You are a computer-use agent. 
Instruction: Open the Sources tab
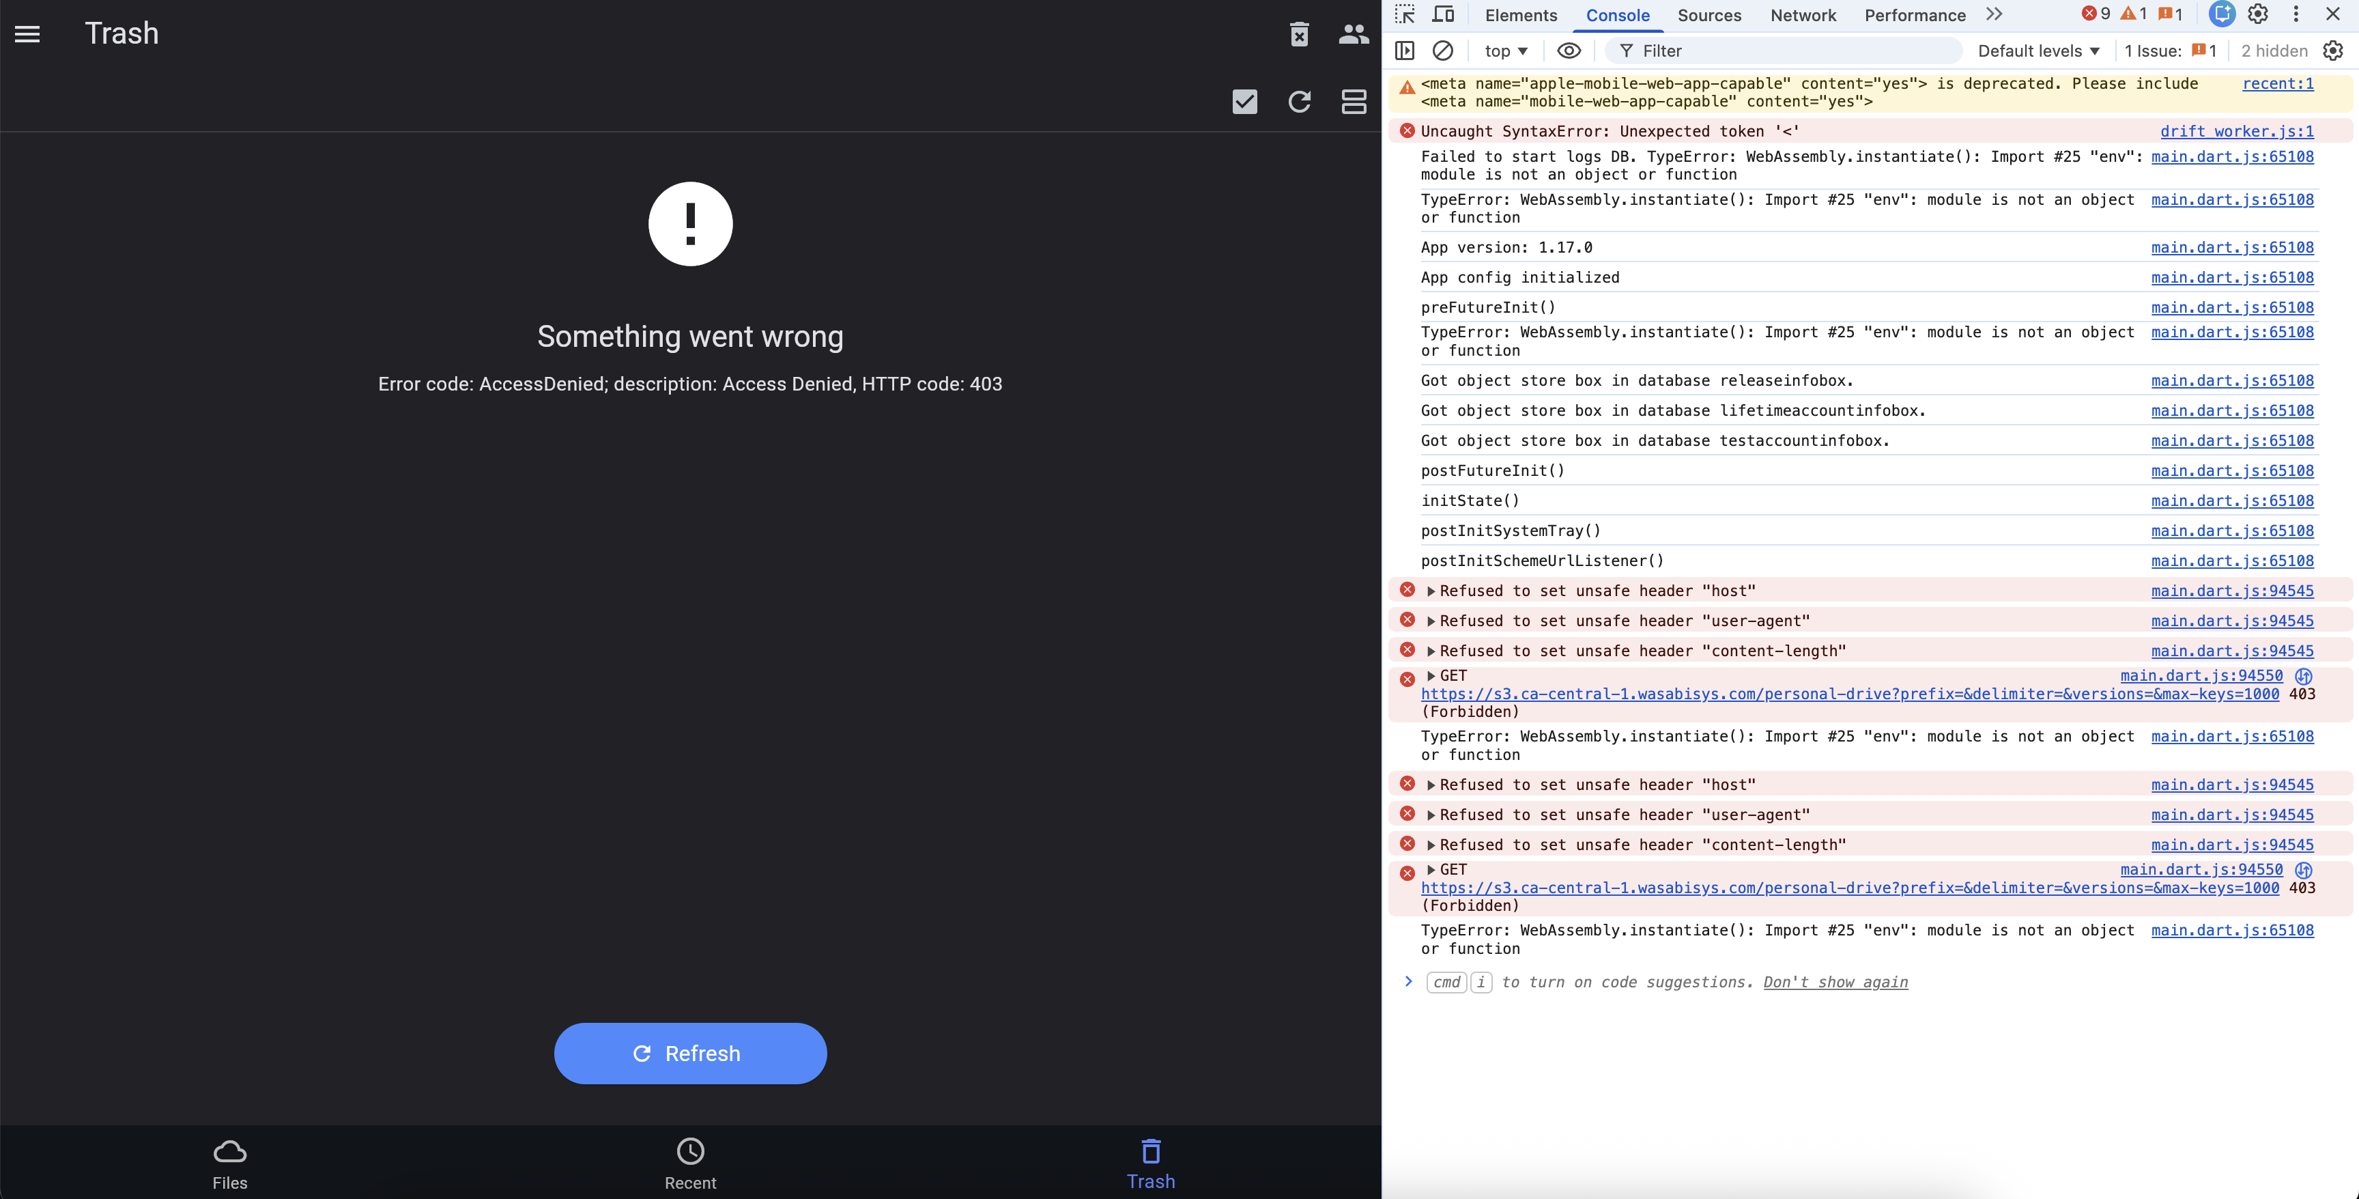pyautogui.click(x=1709, y=14)
